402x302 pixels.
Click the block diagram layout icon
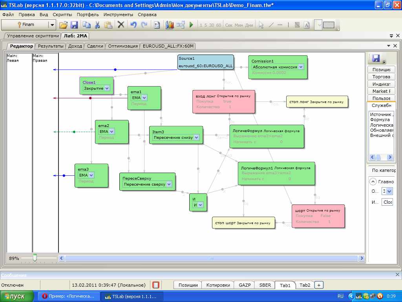click(180, 25)
